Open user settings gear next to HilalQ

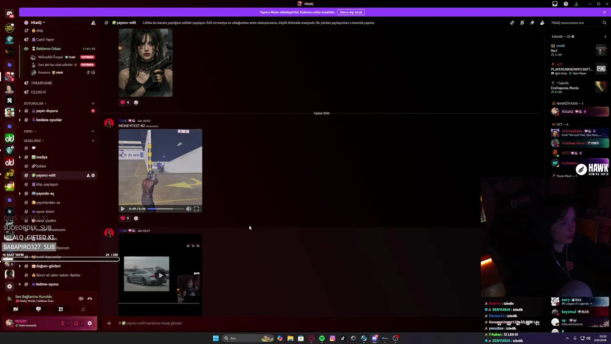(89, 323)
